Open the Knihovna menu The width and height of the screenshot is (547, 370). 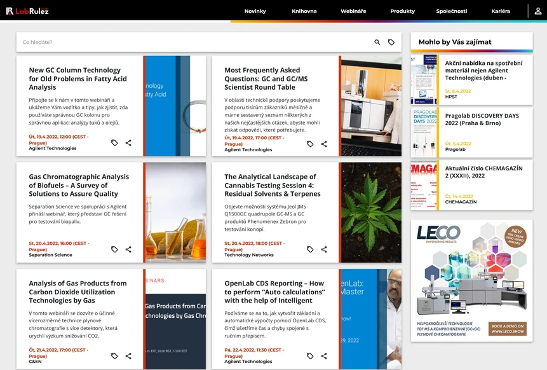(x=304, y=11)
